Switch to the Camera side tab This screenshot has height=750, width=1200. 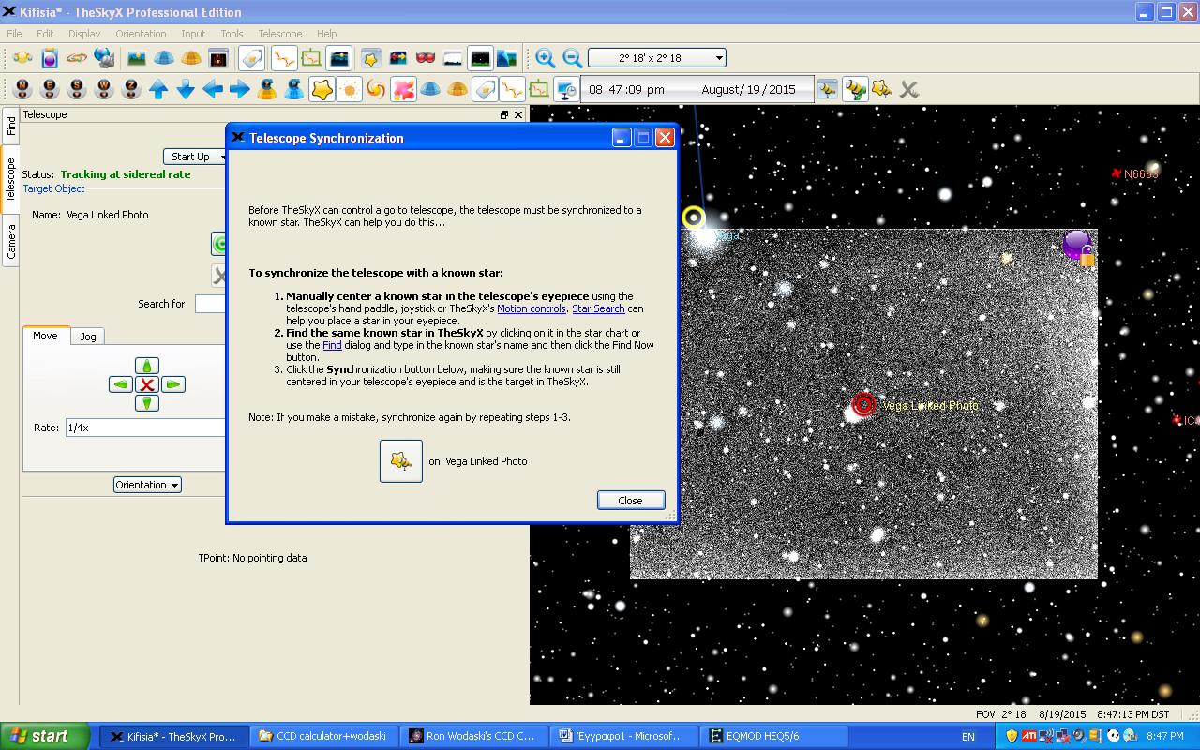[x=11, y=241]
